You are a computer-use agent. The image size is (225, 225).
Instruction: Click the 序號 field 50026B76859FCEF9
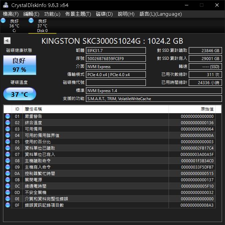coord(116,58)
